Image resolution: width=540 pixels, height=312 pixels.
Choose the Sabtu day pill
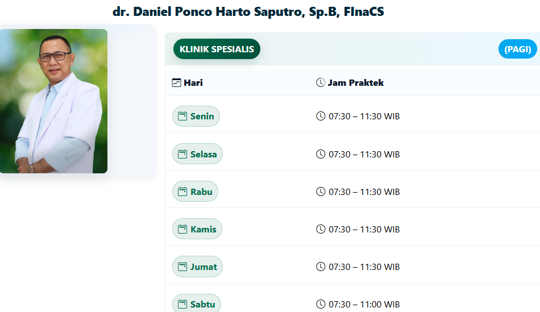coord(197,303)
